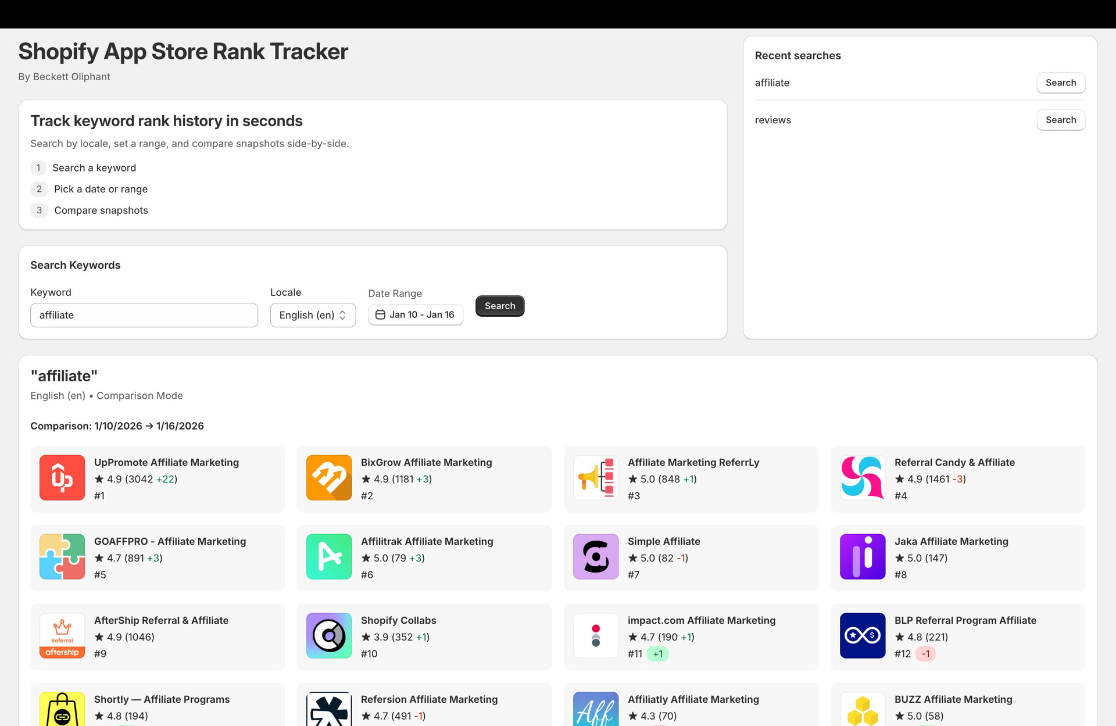This screenshot has width=1116, height=726.
Task: Click the Affiliate Marketing ReferrLy megaphone icon
Action: point(596,478)
